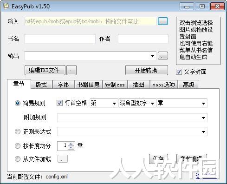Click the EasyPub app icon in title bar

coord(6,6)
